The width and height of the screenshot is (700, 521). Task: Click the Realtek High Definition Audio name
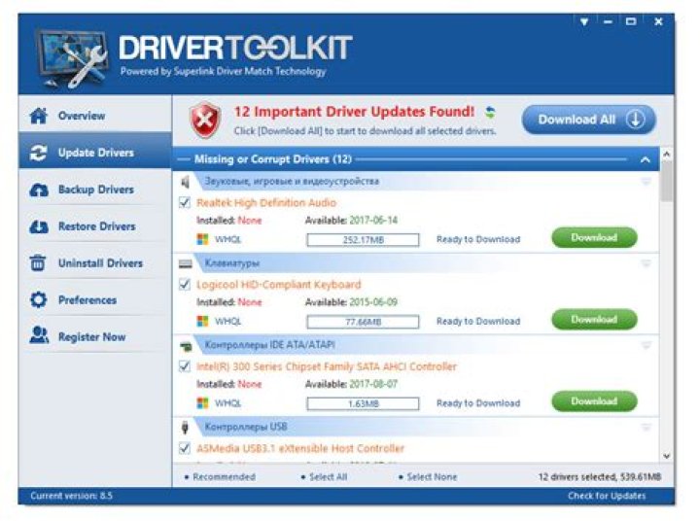[x=266, y=203]
